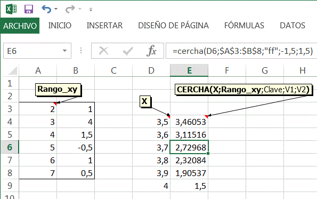Switch to the INSERTAR tab

point(104,26)
